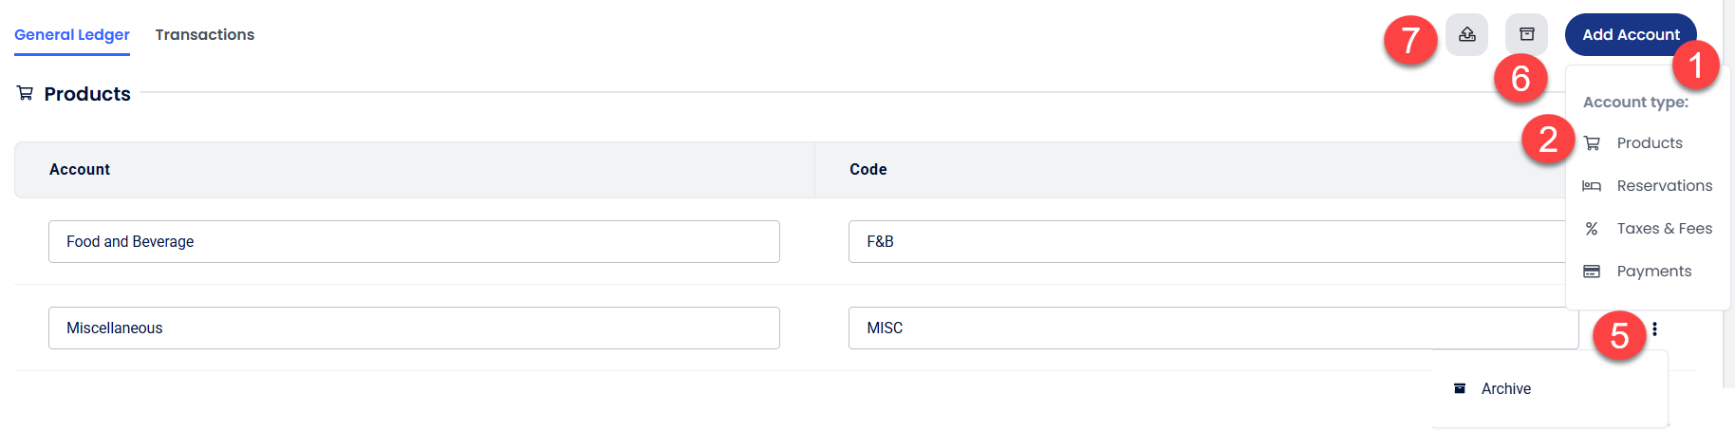Image resolution: width=1735 pixels, height=432 pixels.
Task: Click the cart icon beside Products heading
Action: (26, 93)
